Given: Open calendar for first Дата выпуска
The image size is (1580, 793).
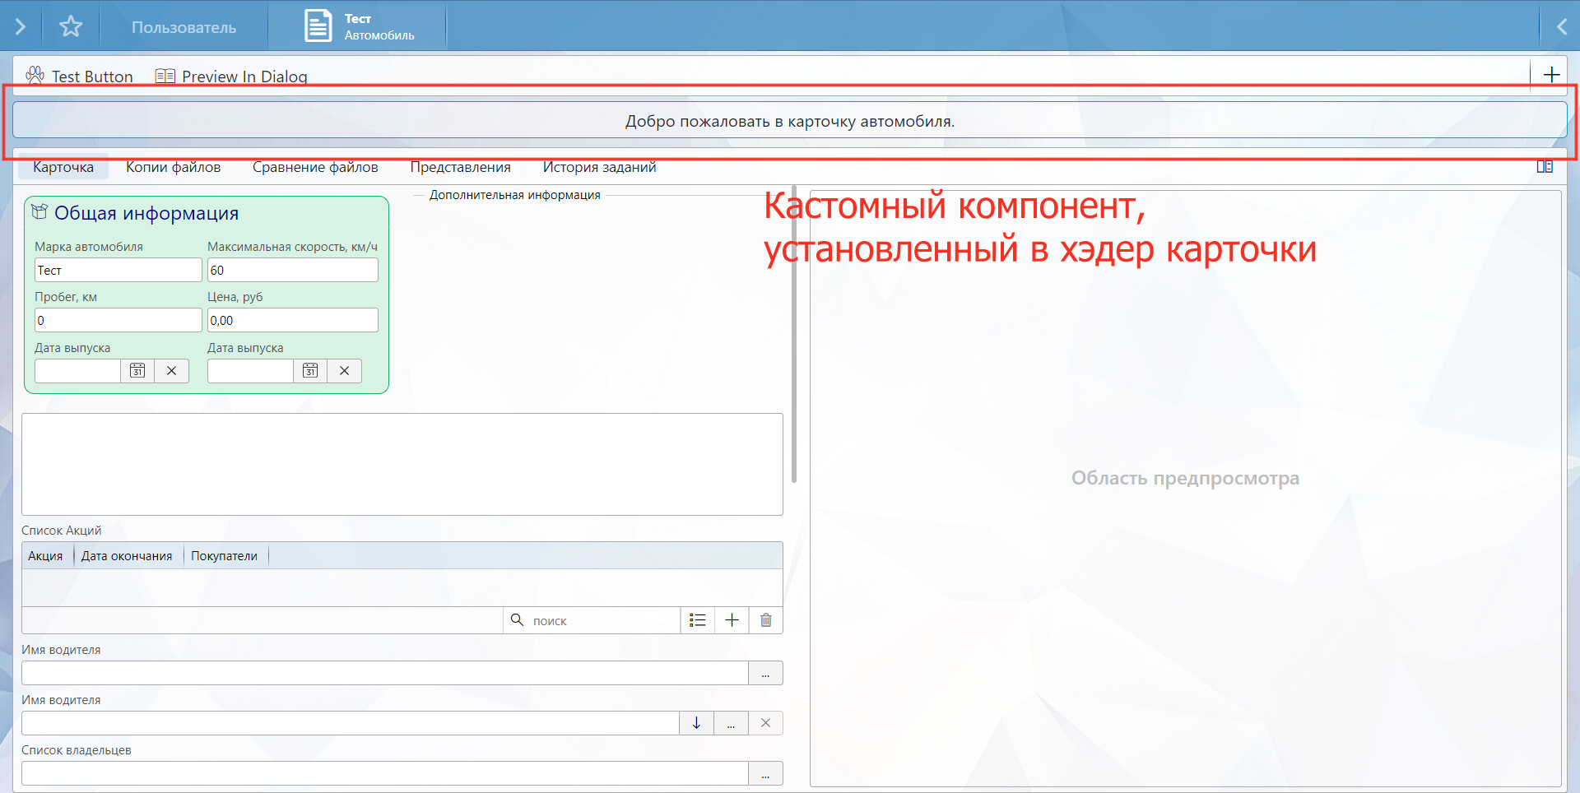Looking at the screenshot, I should point(137,371).
